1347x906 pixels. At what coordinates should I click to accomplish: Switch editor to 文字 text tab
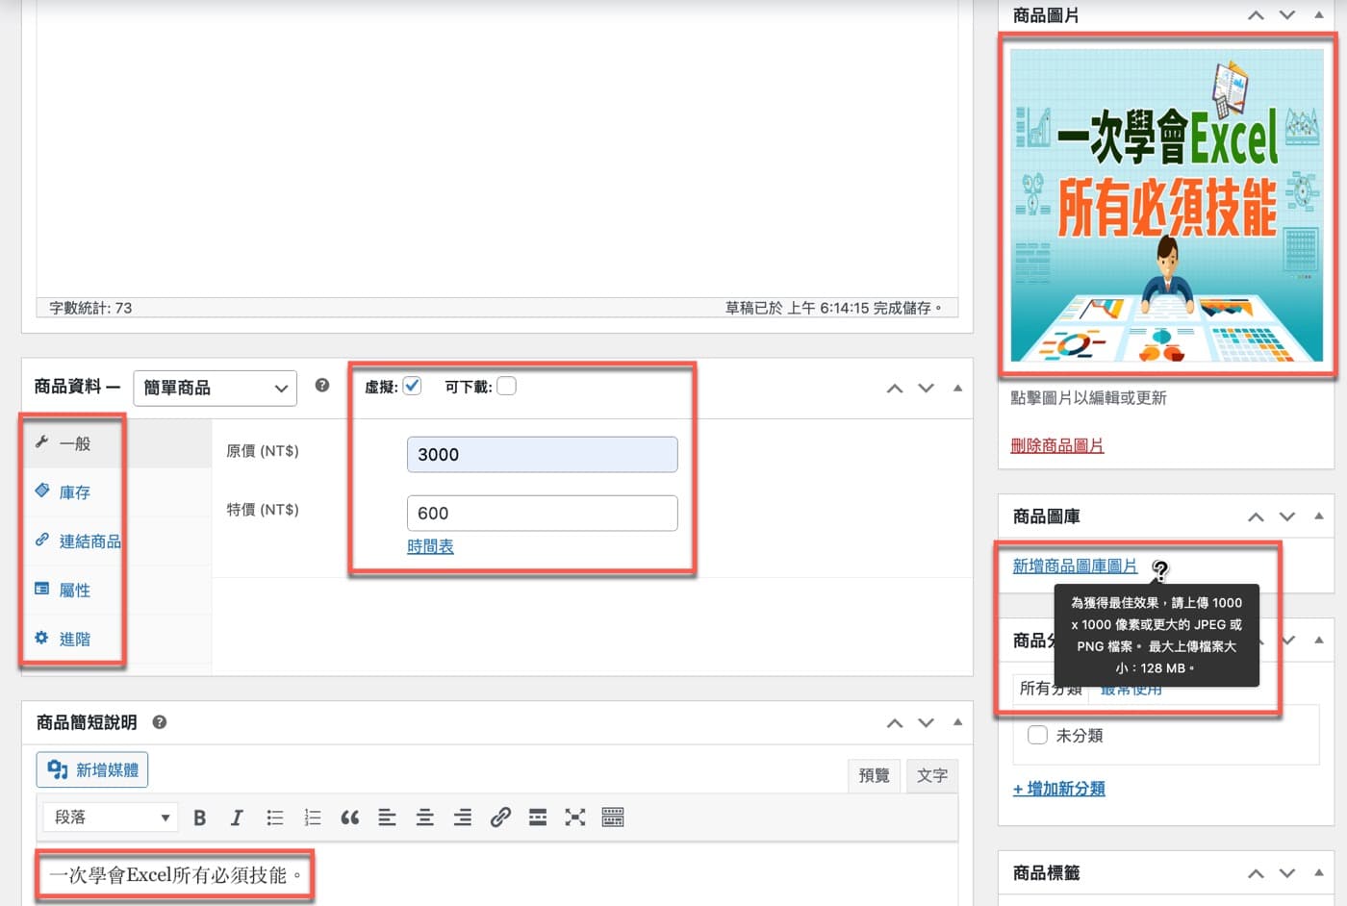tap(932, 775)
